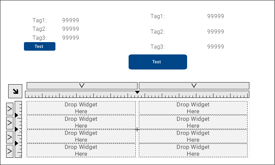Click the top black marker on vertical ruler
The height and width of the screenshot is (165, 275).
coord(16,115)
